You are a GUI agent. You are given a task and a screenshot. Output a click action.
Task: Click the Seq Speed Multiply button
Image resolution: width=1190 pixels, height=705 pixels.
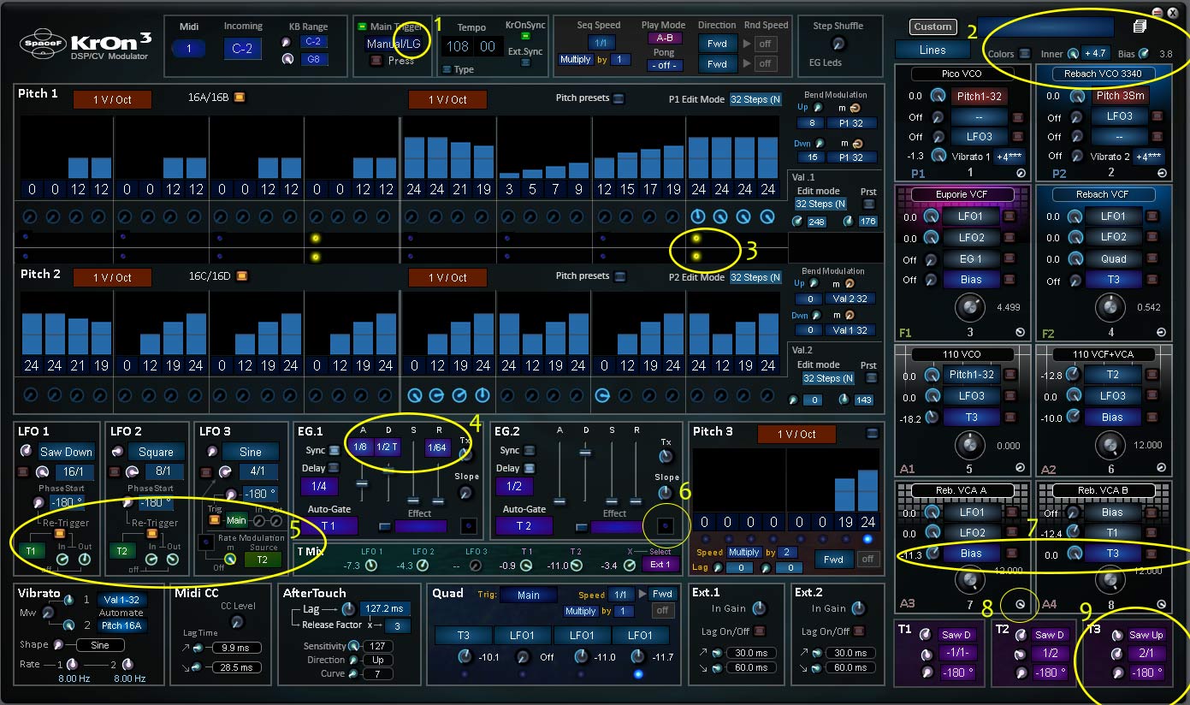[x=576, y=60]
